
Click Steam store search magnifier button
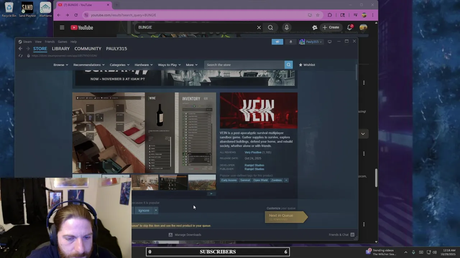pyautogui.click(x=288, y=65)
